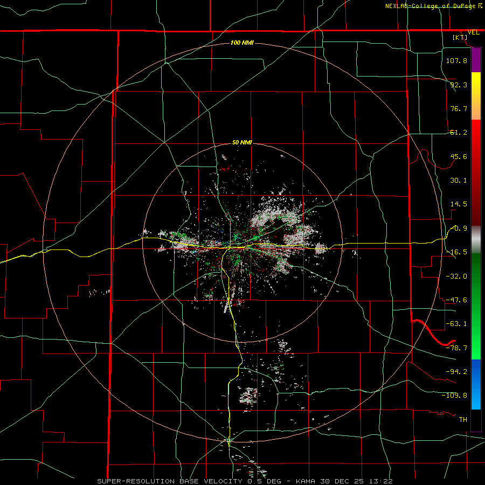Select the gray segment of the color bar
This screenshot has width=485, height=485.
(476, 239)
